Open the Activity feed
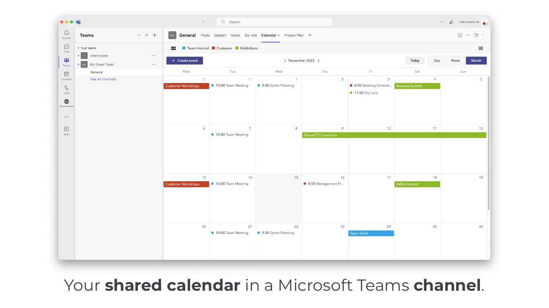The height and width of the screenshot is (308, 549). (x=66, y=34)
